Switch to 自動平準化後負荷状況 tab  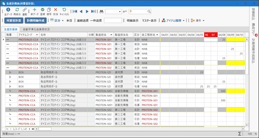(36, 29)
